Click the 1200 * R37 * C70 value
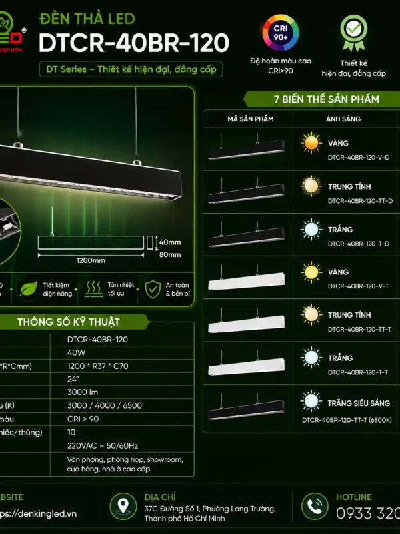The image size is (400, 534). tap(97, 366)
